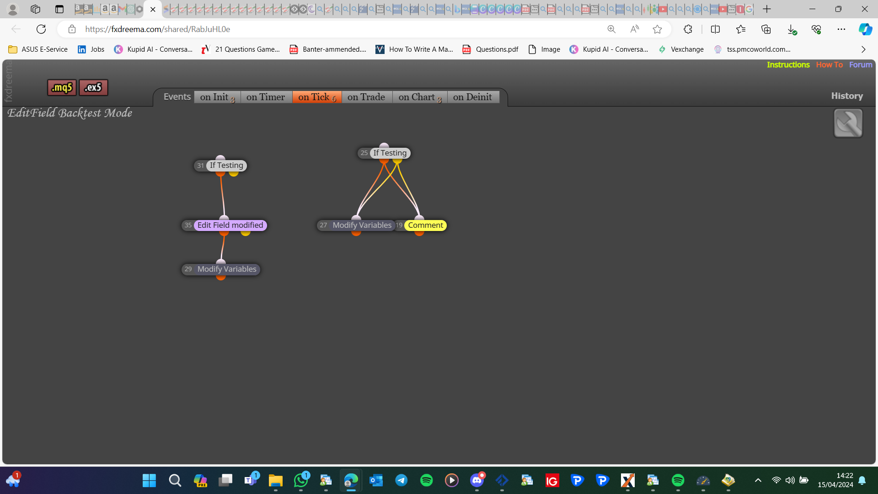This screenshot has height=494, width=878.
Task: Open the on Trade tab
Action: [366, 97]
